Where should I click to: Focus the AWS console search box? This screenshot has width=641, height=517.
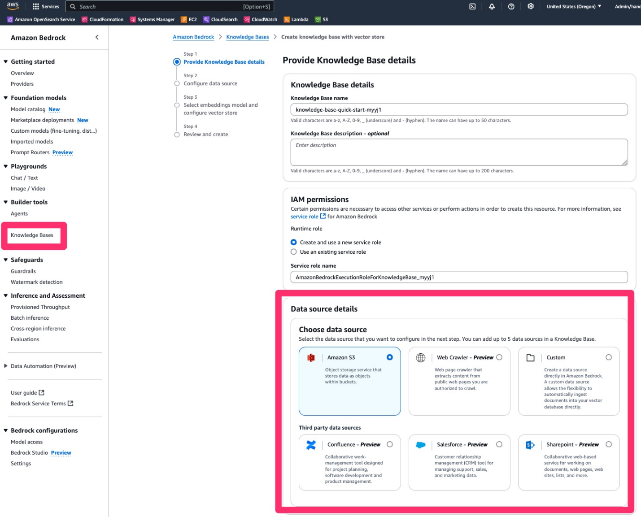(170, 7)
